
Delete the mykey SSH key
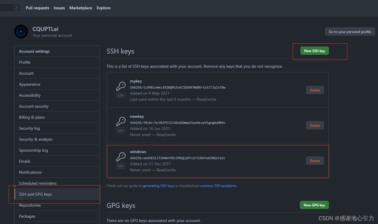(315, 90)
